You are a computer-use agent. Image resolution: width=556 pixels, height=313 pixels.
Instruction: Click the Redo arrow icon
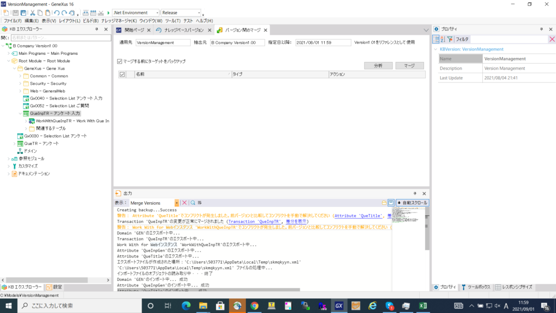pyautogui.click(x=64, y=13)
